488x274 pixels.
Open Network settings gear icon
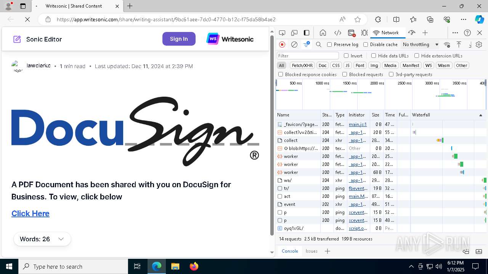(x=479, y=45)
